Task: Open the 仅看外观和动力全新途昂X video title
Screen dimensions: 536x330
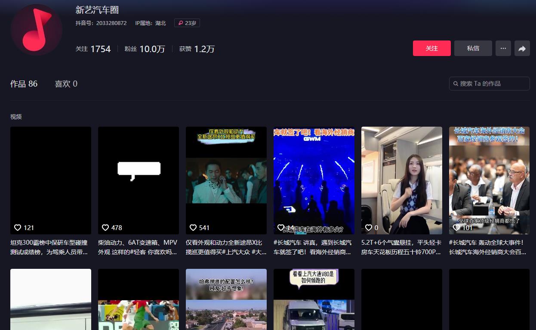Action: pyautogui.click(x=226, y=247)
